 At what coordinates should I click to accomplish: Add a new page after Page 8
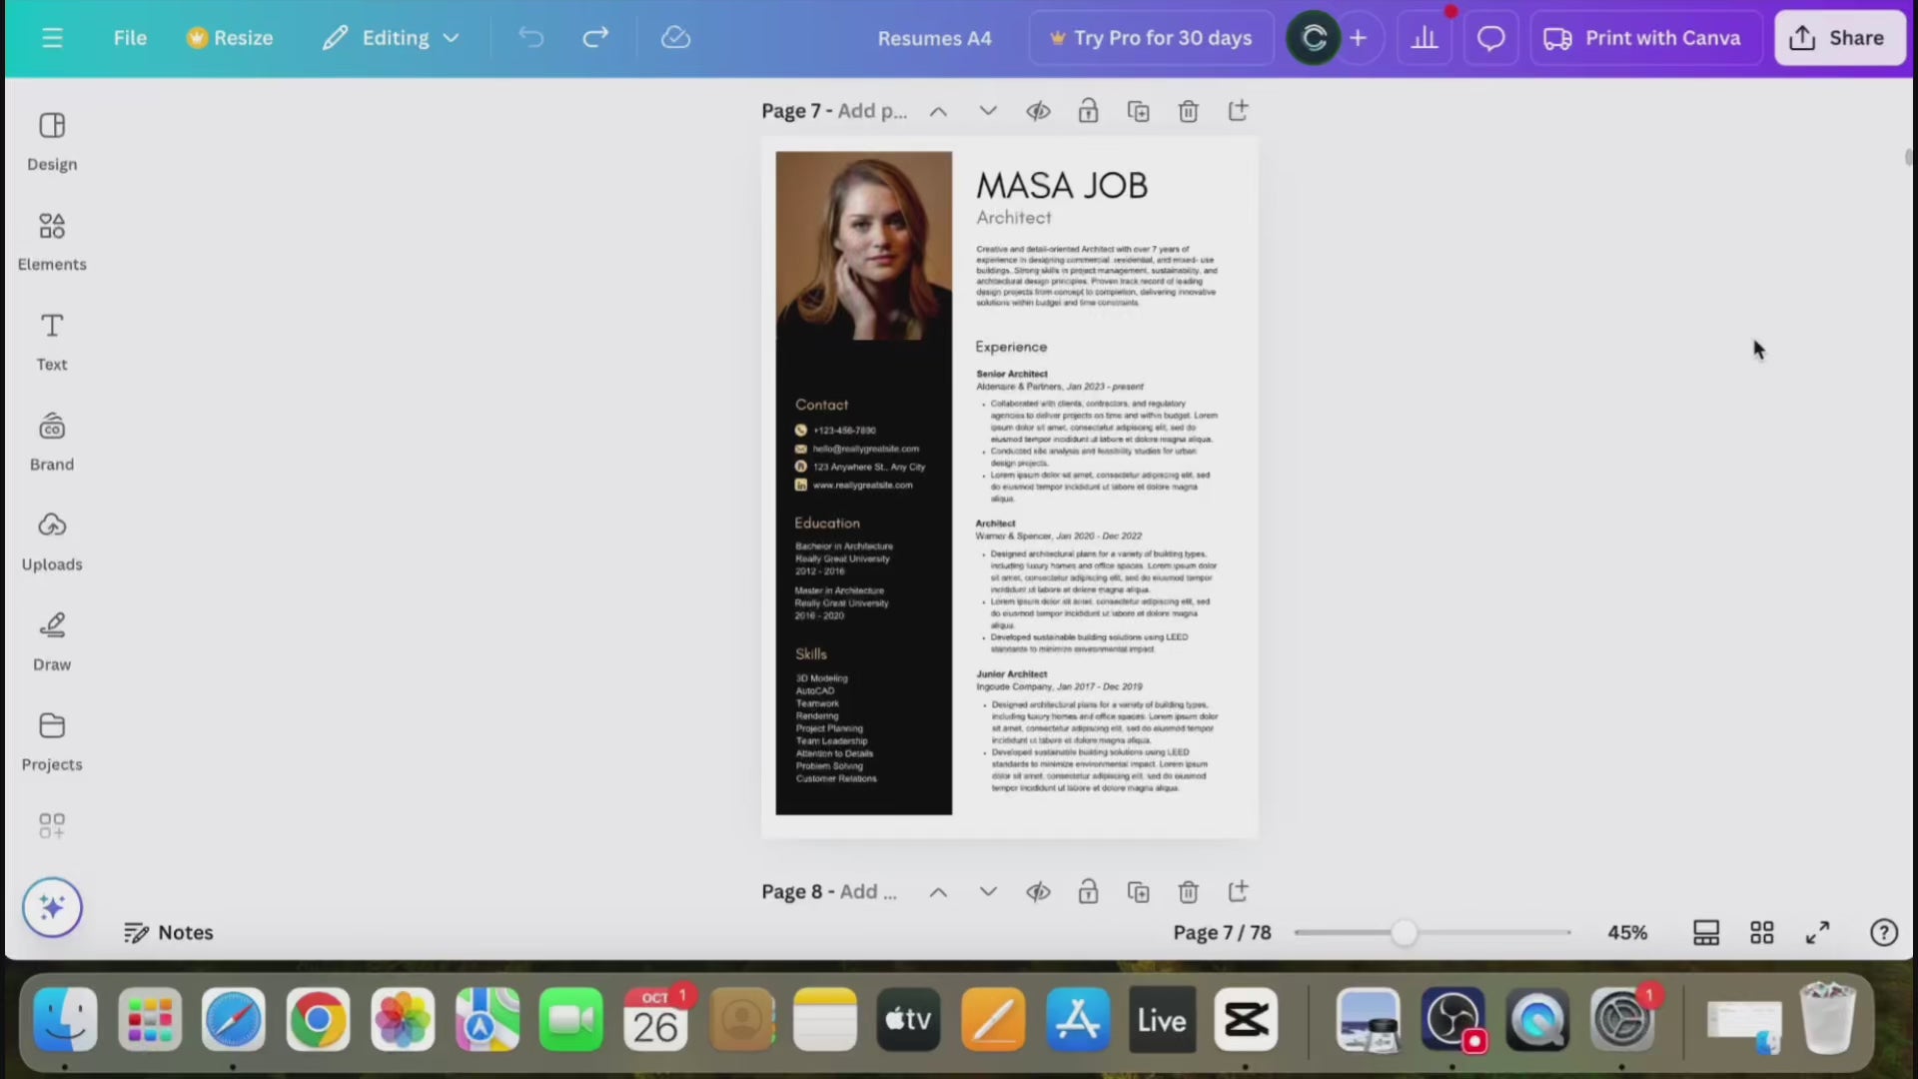pos(1238,891)
